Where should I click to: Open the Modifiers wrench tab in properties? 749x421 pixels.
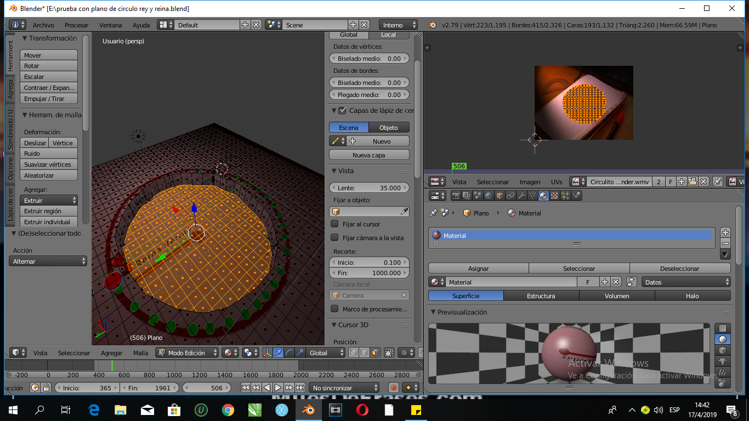521,196
